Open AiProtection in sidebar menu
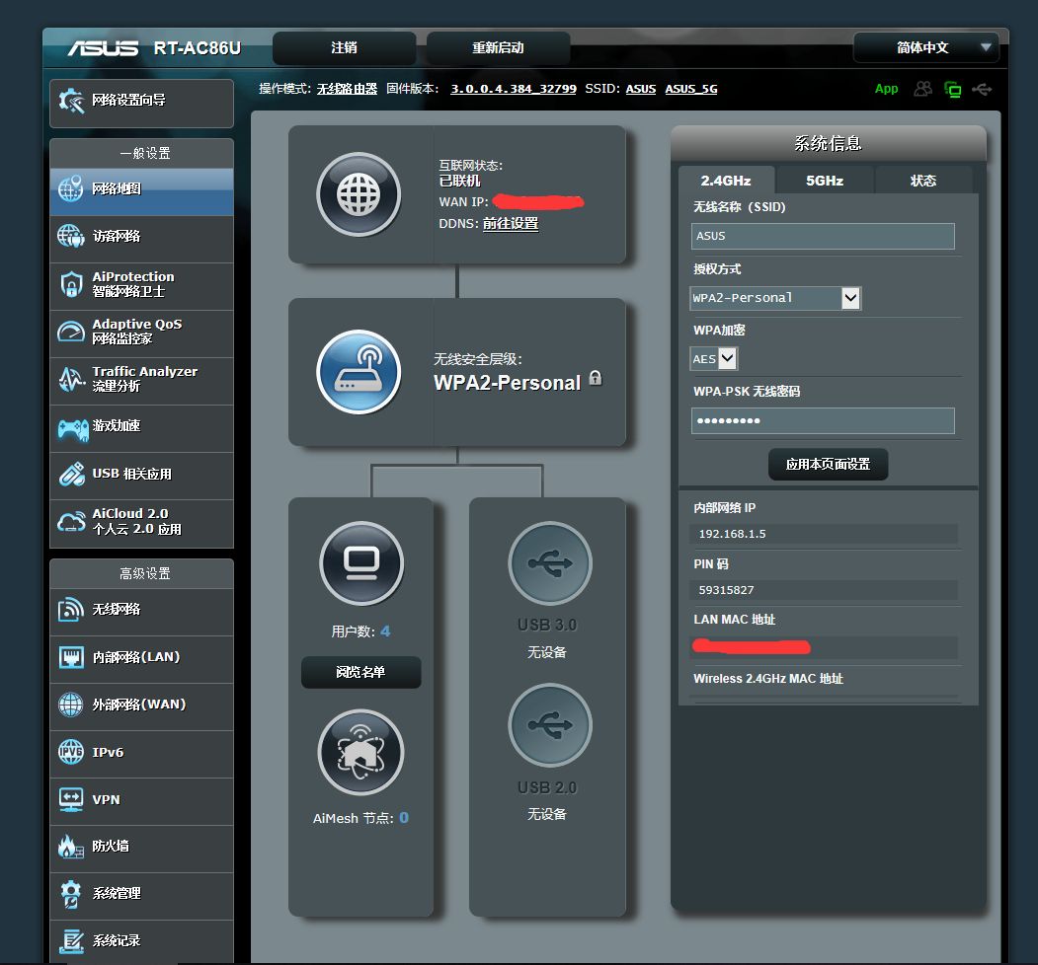 click(x=141, y=284)
